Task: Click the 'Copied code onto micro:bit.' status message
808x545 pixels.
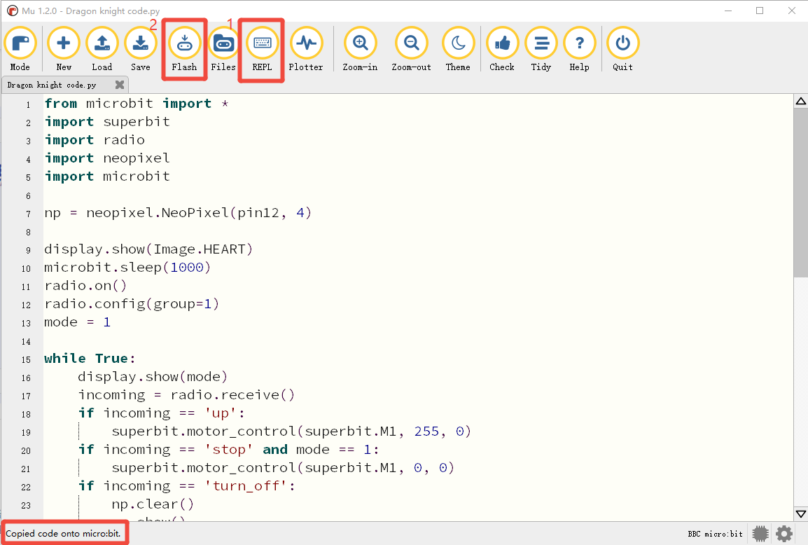Action: pyautogui.click(x=64, y=534)
